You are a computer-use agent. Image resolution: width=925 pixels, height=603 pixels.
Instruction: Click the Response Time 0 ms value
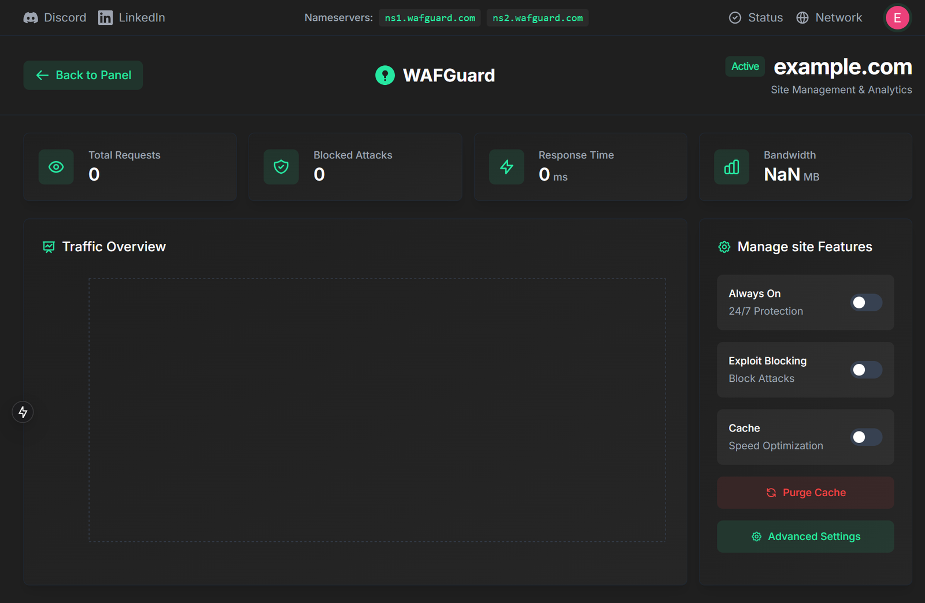553,174
